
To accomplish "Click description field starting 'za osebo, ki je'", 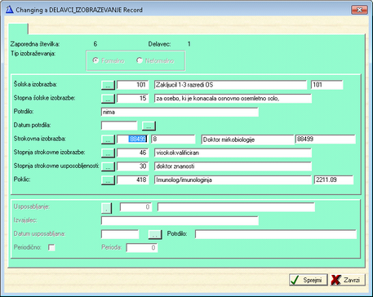I will coord(233,99).
